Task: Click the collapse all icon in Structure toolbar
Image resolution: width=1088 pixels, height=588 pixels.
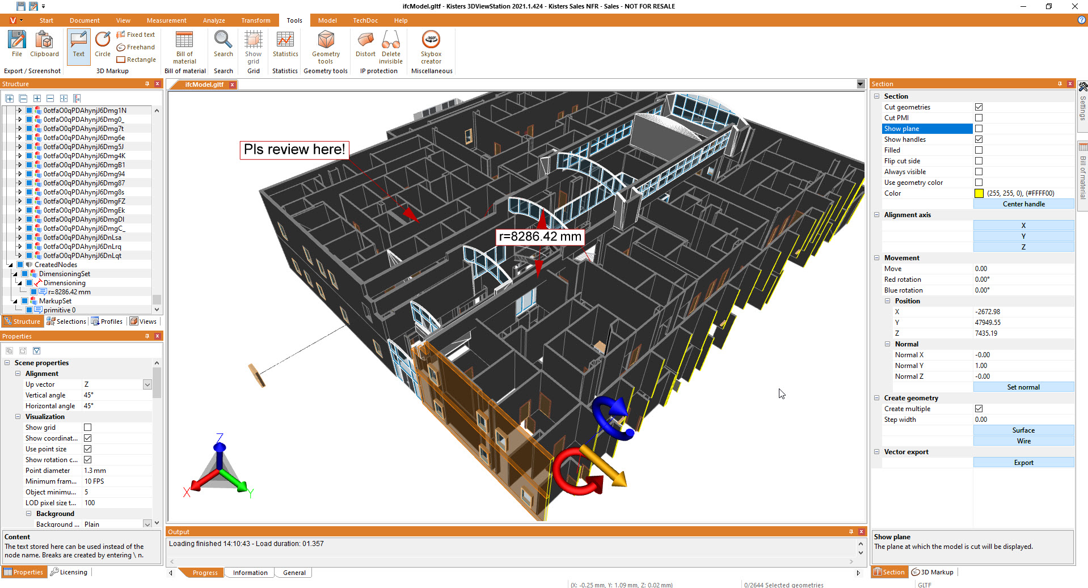Action: 23,98
